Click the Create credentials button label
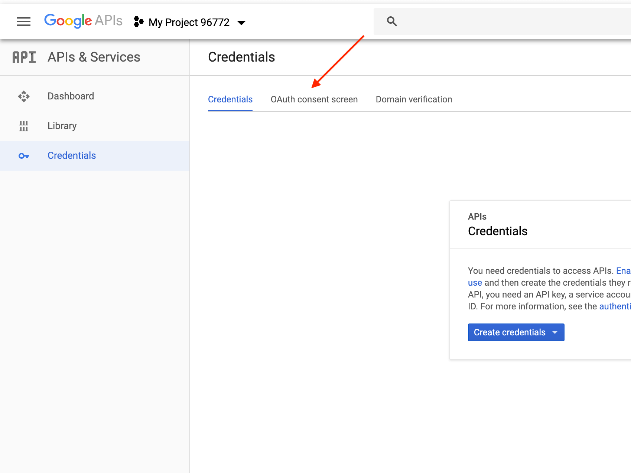Screen dimensions: 631x473 (x=509, y=332)
